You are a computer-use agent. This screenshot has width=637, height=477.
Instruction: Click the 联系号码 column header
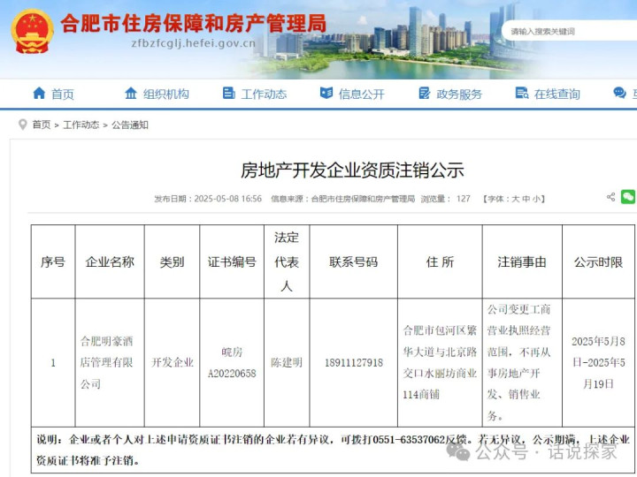click(353, 262)
